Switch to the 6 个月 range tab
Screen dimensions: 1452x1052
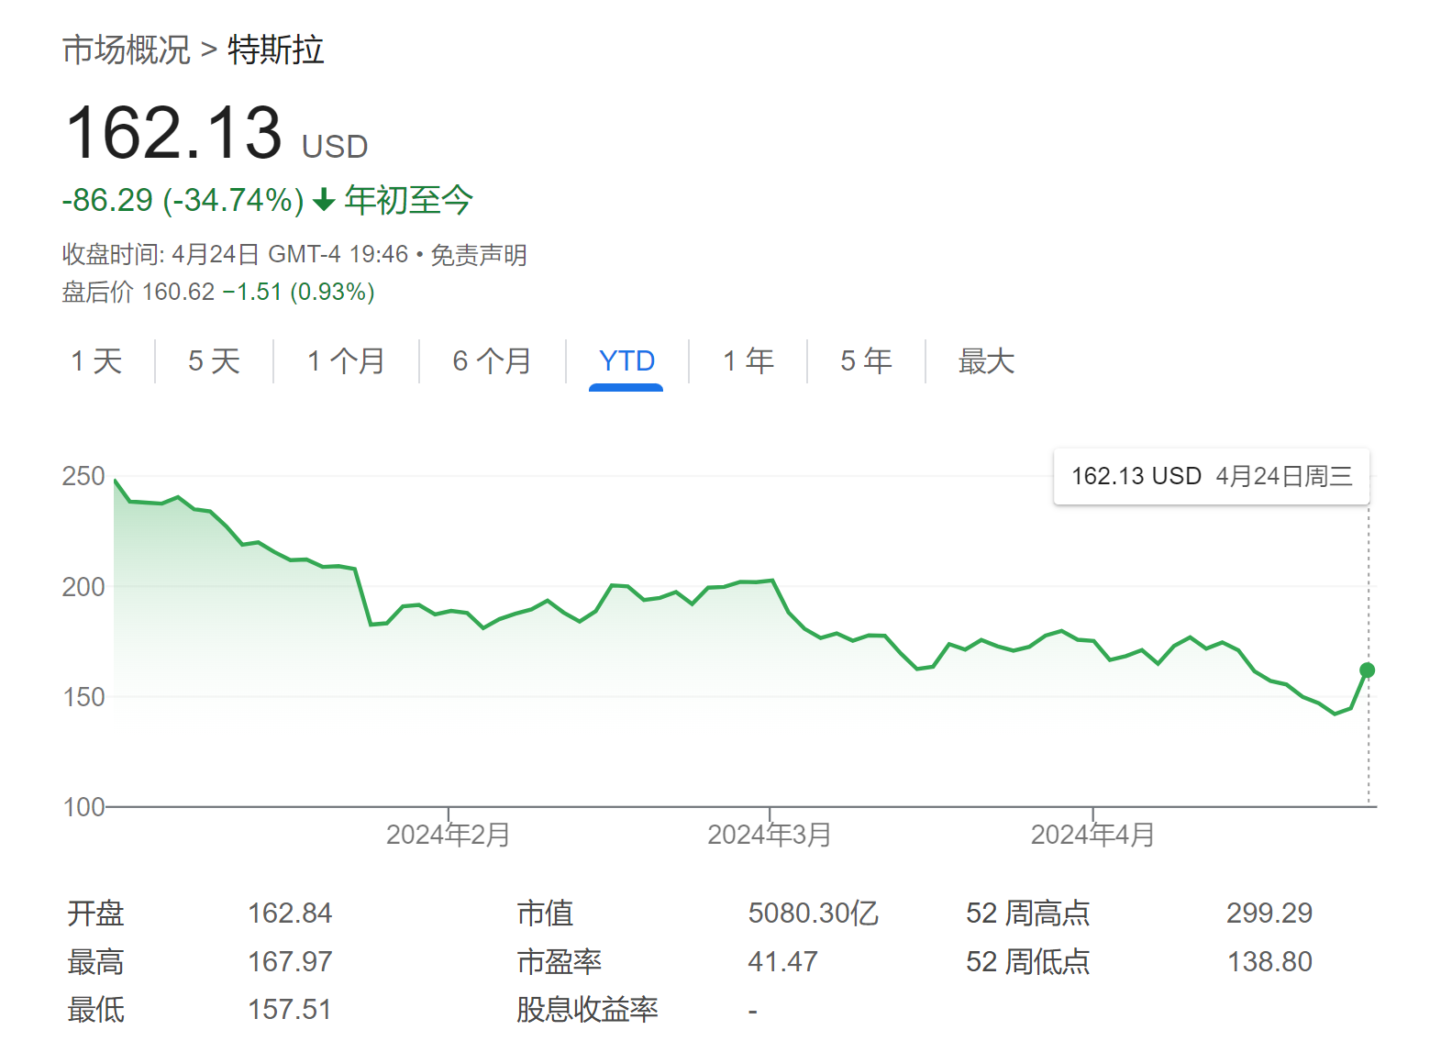[x=492, y=361]
